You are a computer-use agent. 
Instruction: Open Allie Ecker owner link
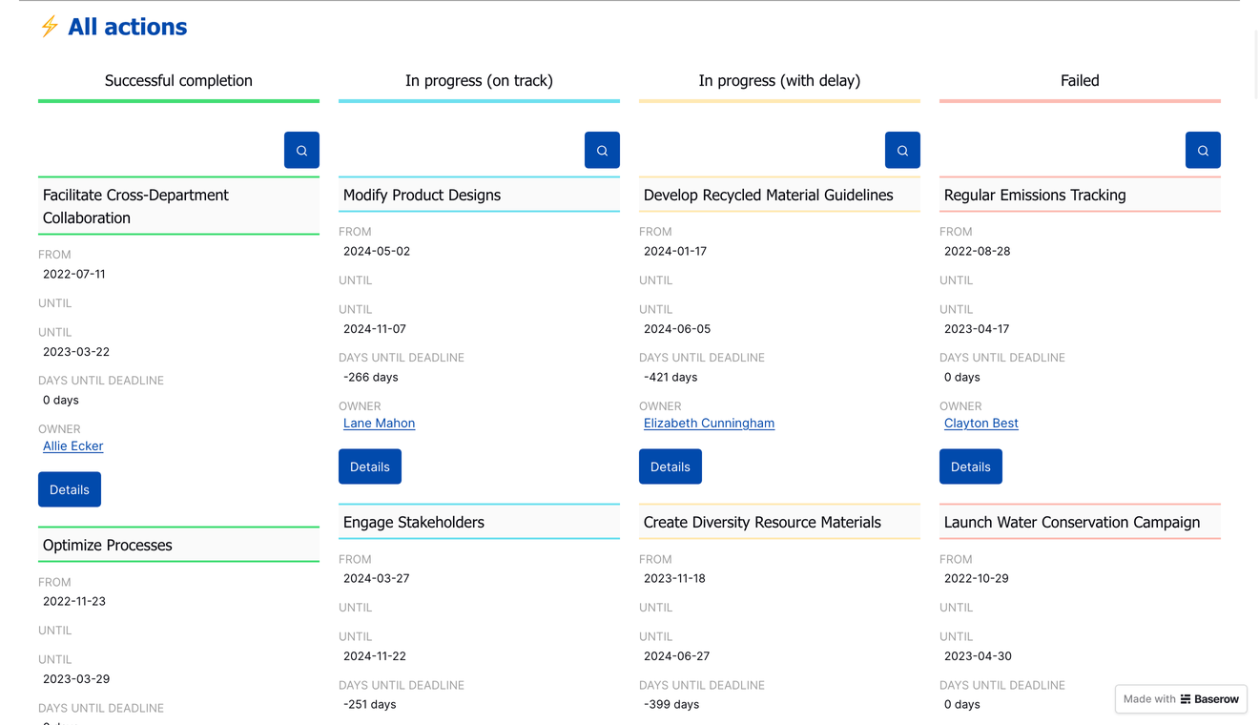tap(72, 445)
